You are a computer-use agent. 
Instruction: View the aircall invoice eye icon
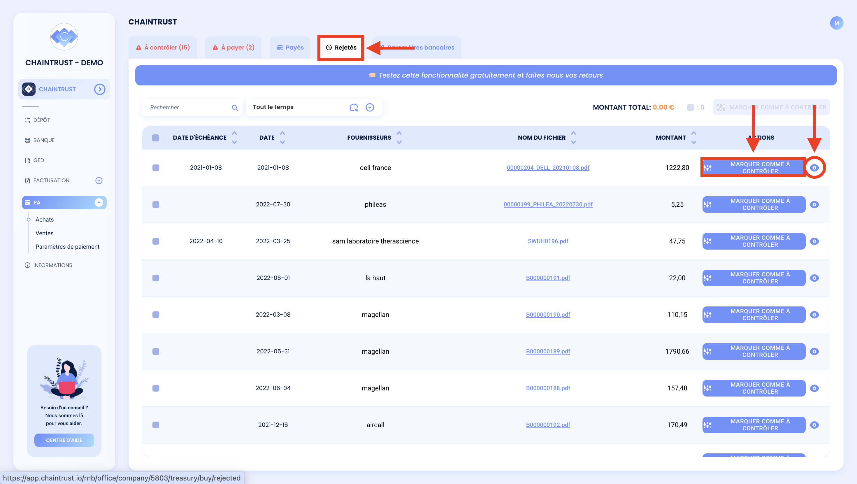814,425
